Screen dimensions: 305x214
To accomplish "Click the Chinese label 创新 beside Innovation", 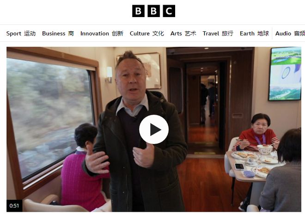I will point(117,34).
